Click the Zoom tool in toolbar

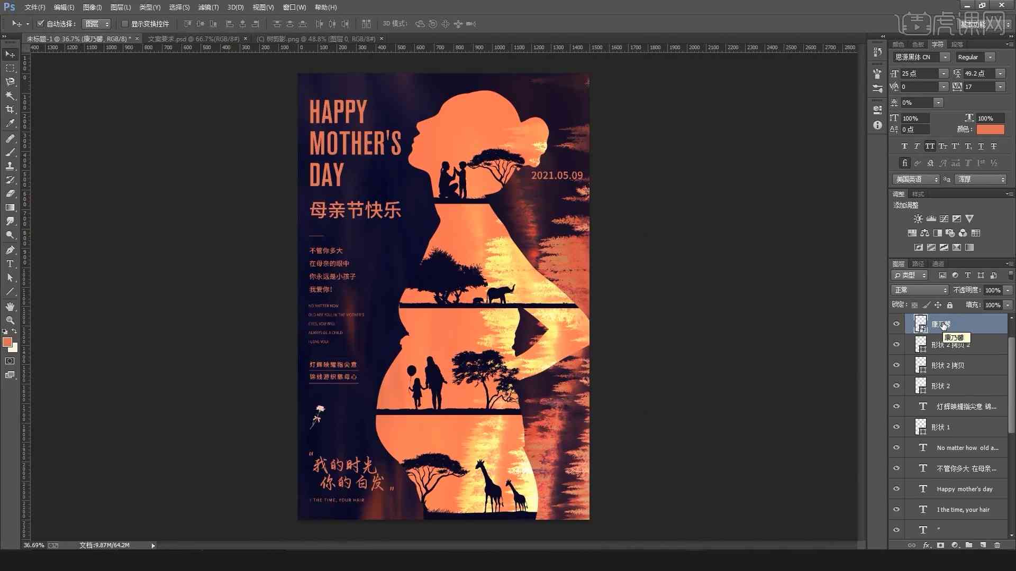10,320
